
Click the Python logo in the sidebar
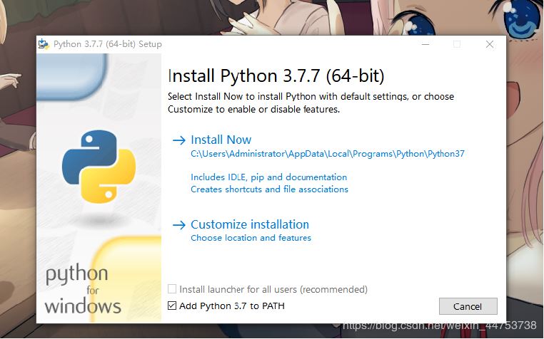pos(99,167)
